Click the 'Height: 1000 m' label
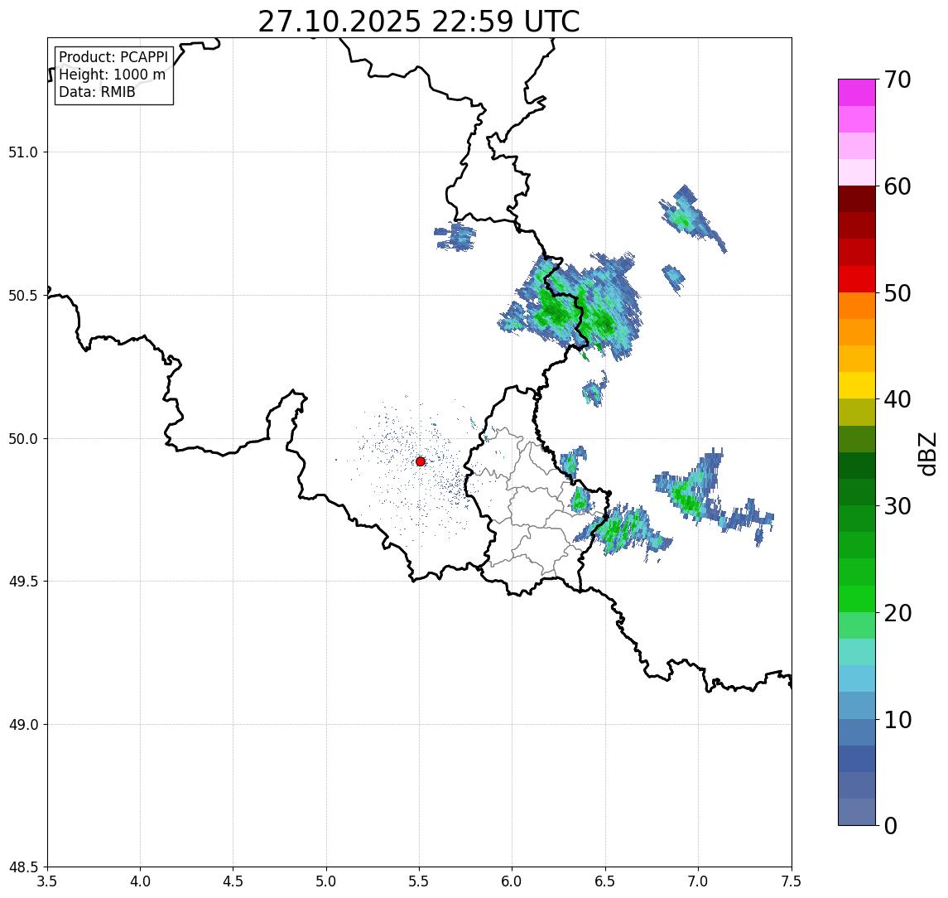This screenshot has width=948, height=898. click(112, 75)
